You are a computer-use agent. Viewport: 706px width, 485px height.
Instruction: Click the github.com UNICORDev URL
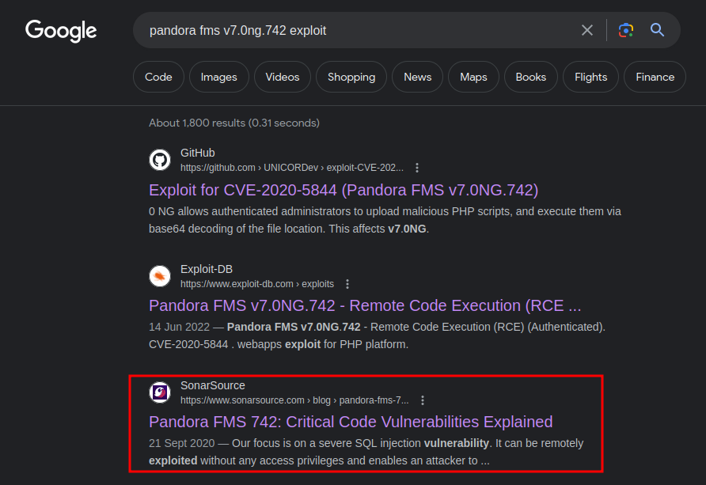(292, 168)
